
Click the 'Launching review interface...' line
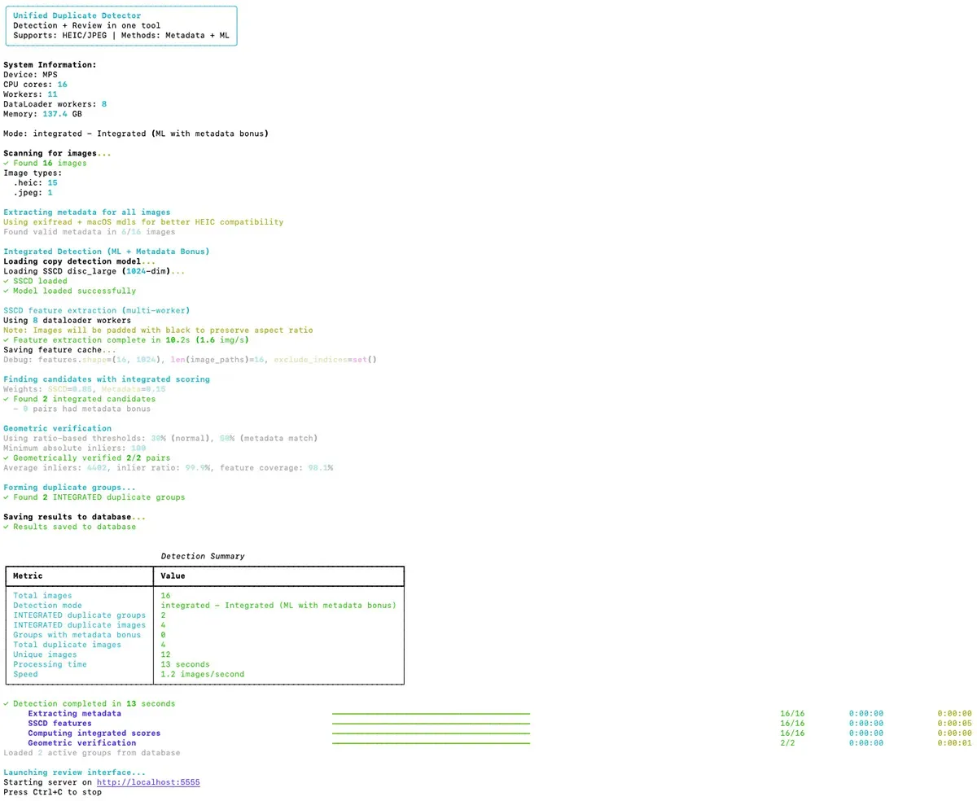(x=74, y=773)
